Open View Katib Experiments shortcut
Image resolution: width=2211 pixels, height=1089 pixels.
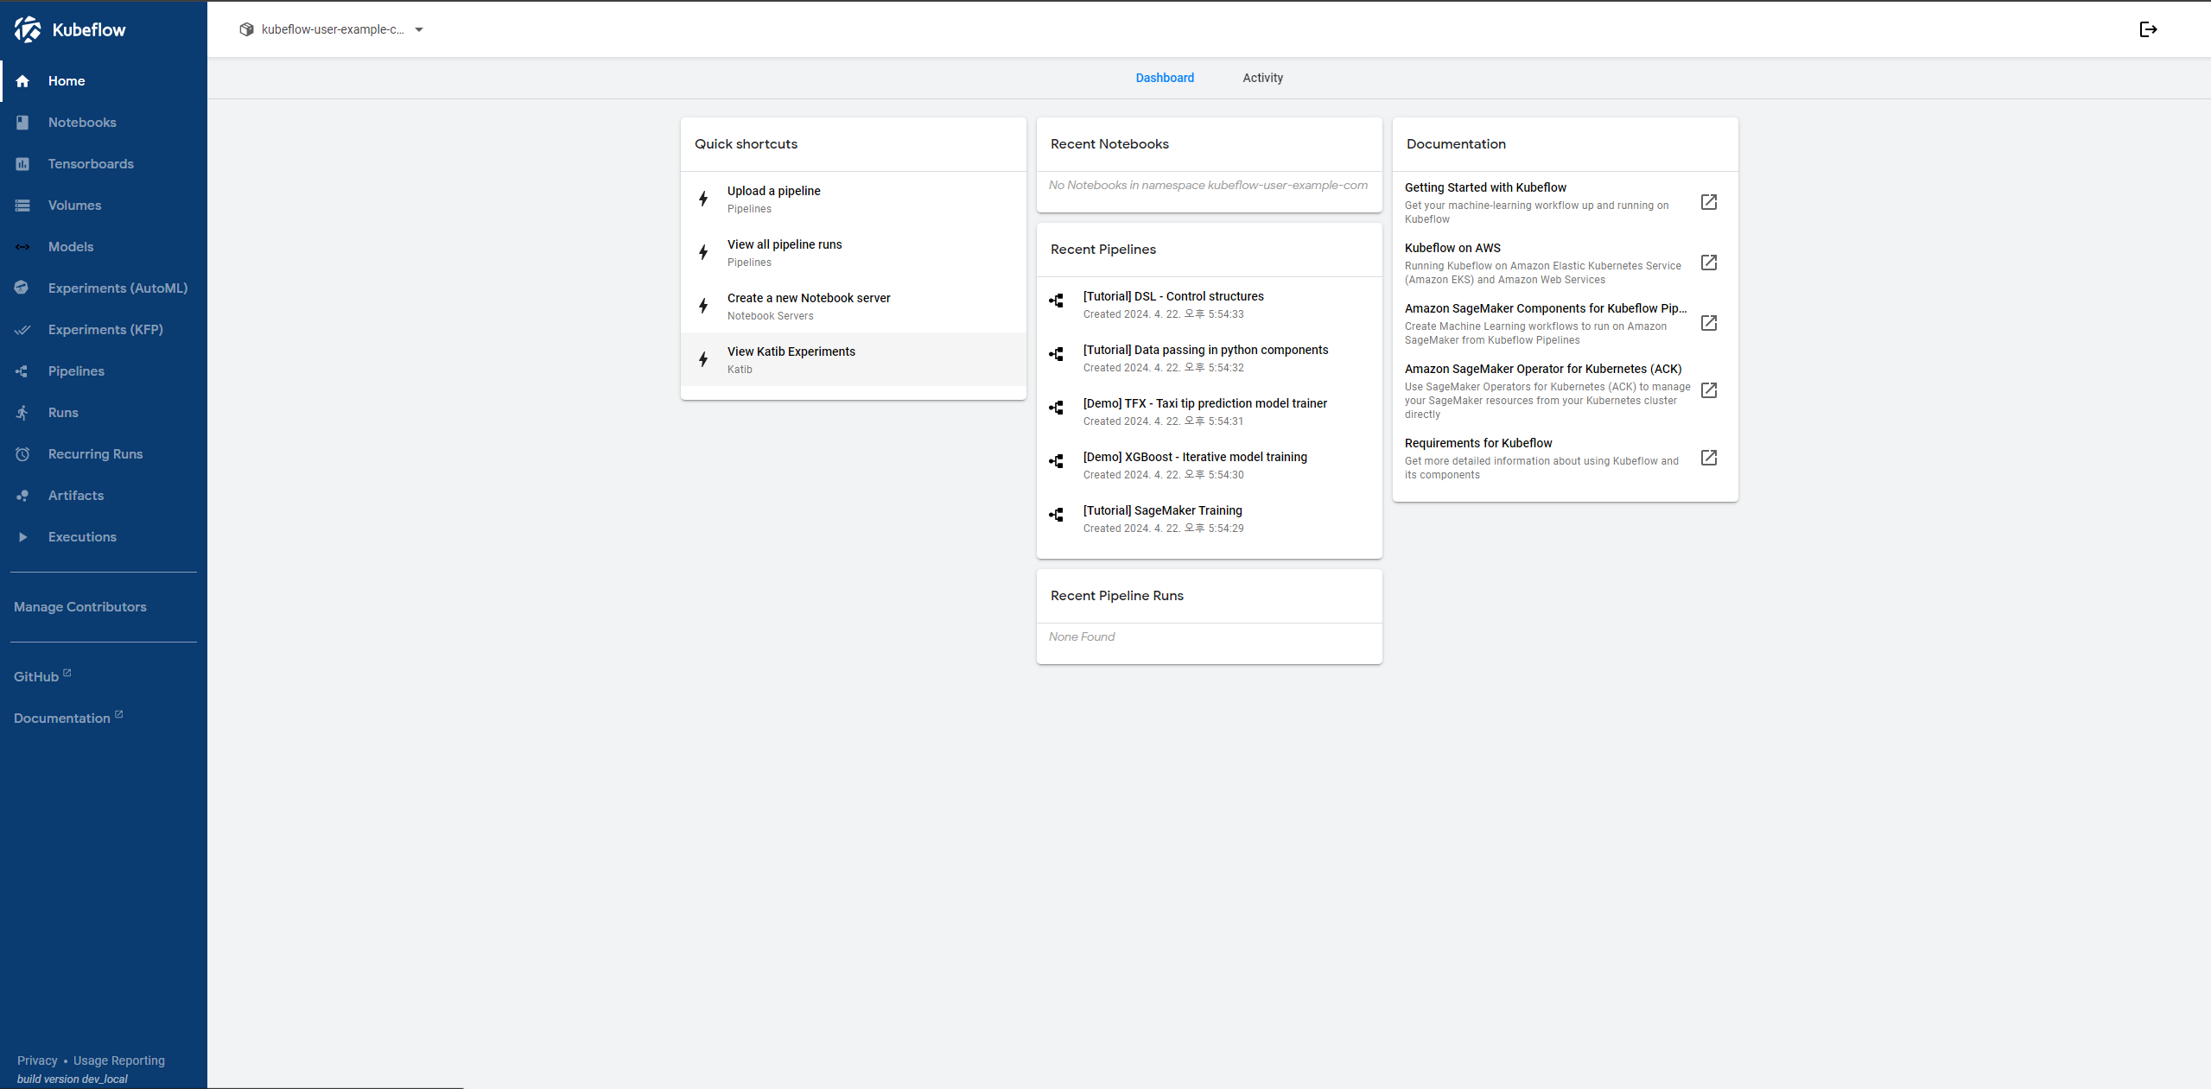[x=791, y=352]
